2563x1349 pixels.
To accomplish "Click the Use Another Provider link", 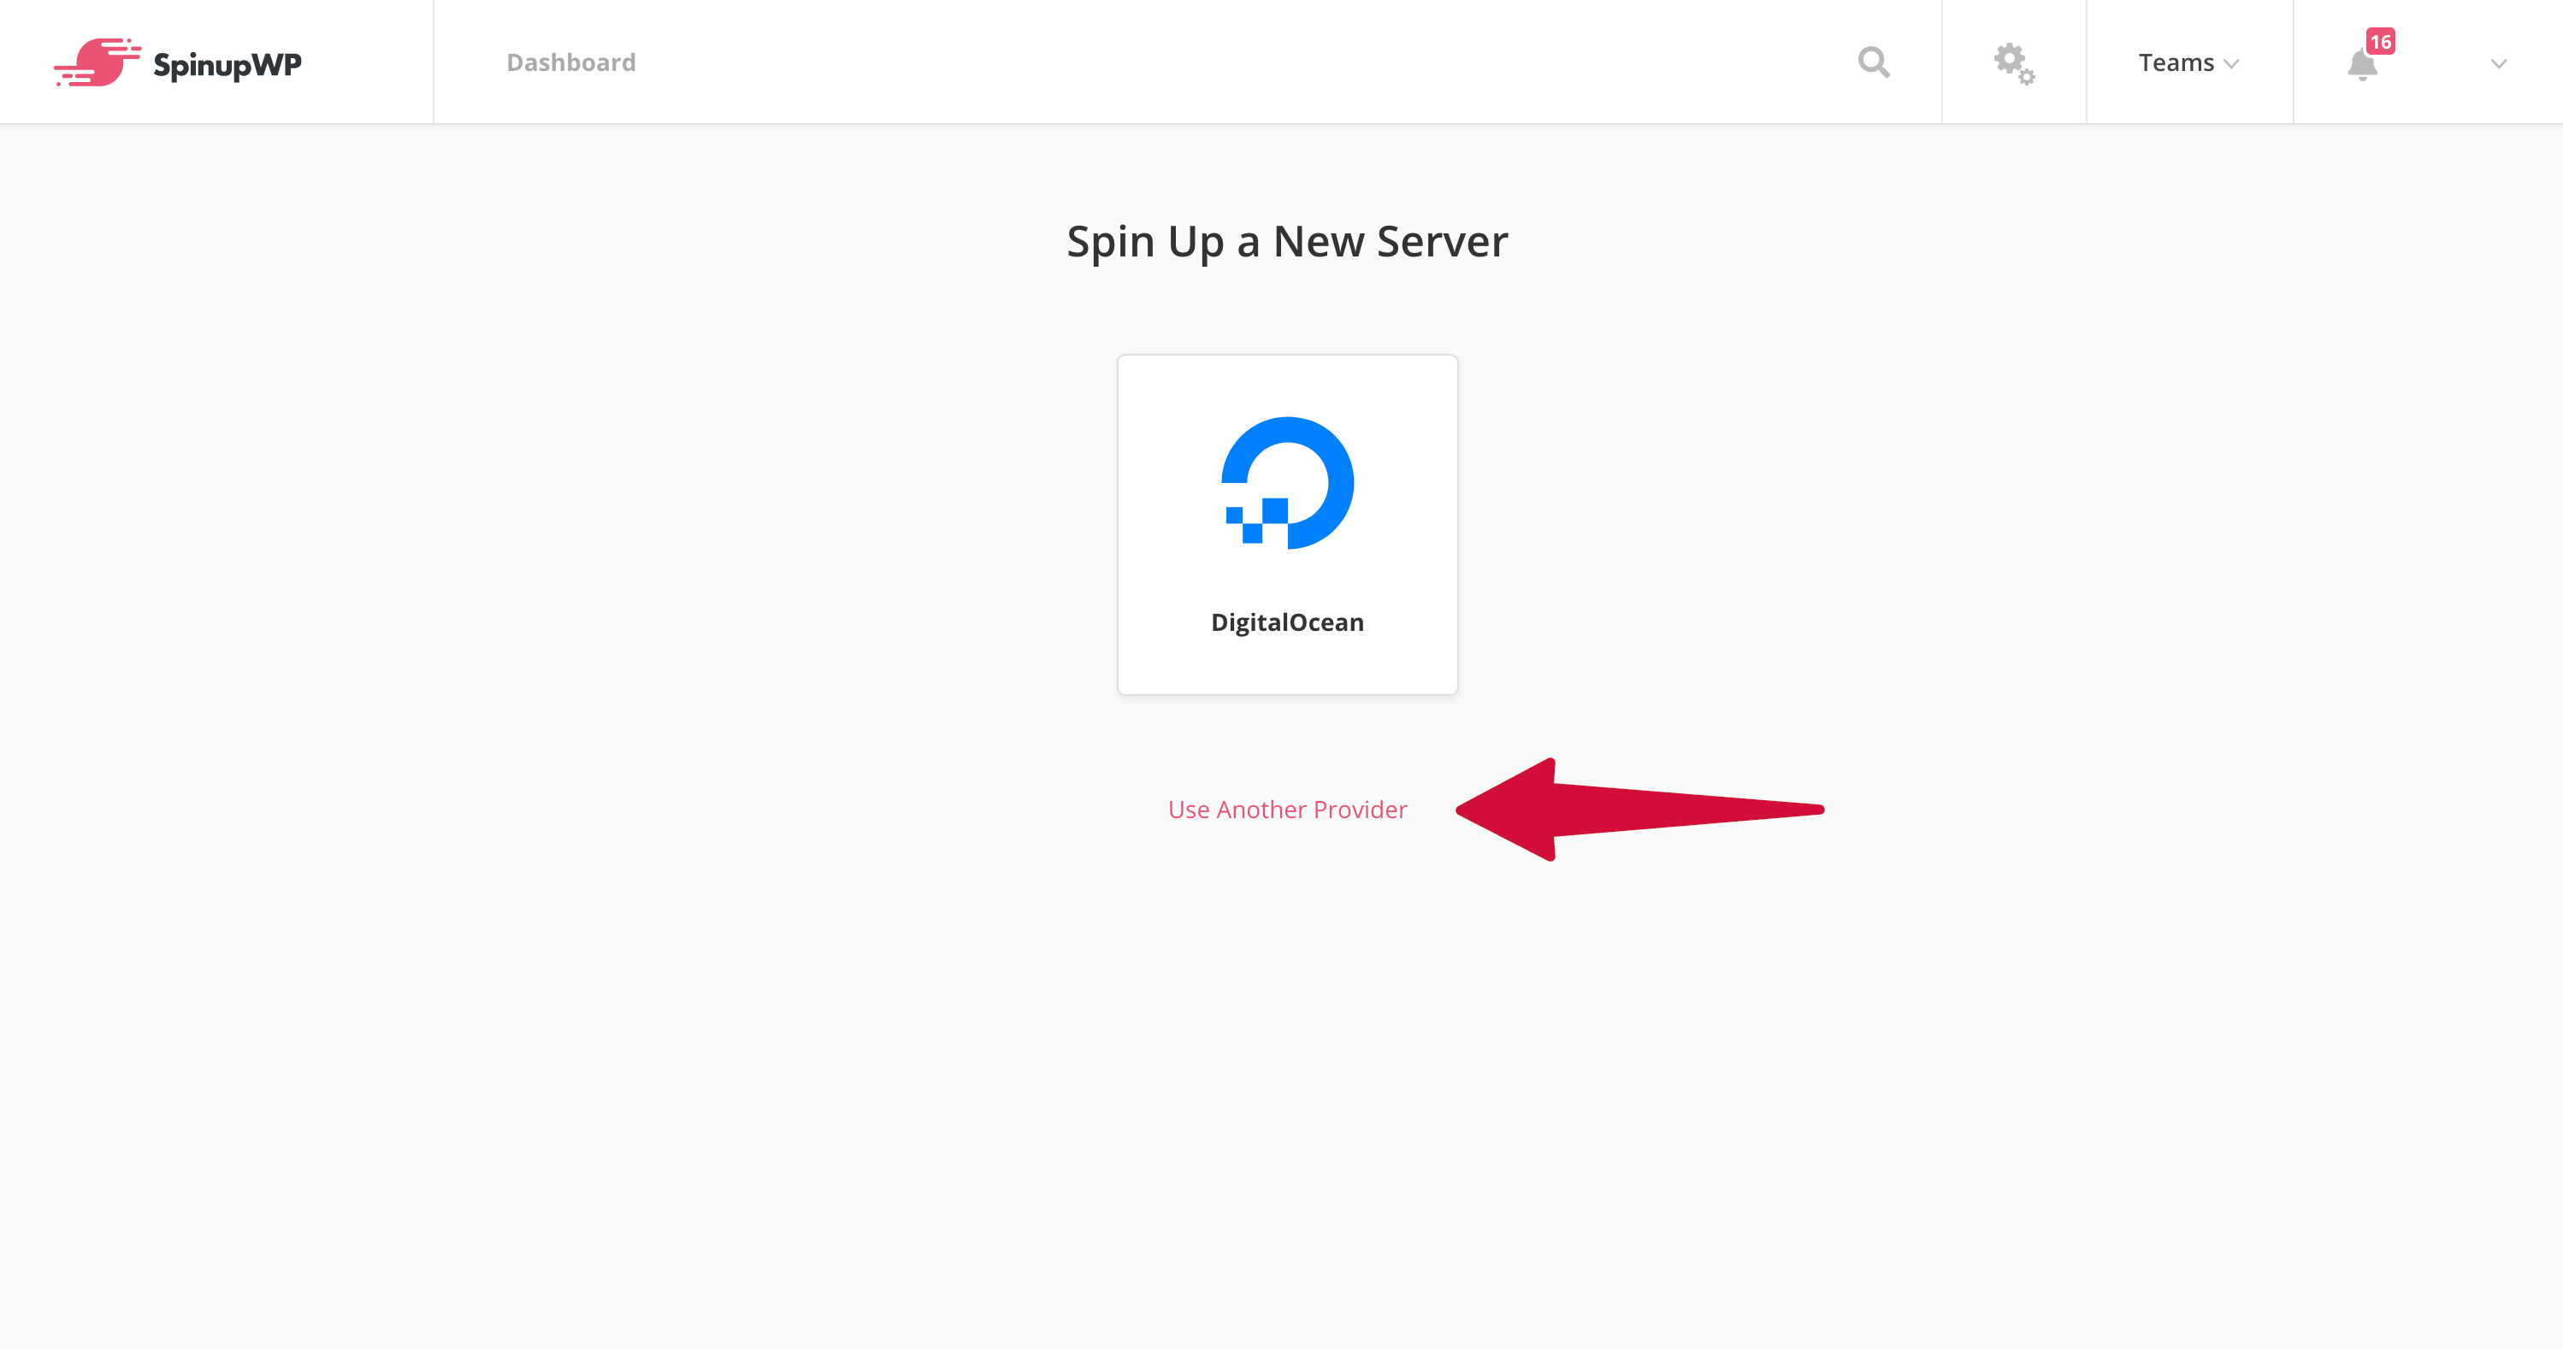I will pos(1286,809).
